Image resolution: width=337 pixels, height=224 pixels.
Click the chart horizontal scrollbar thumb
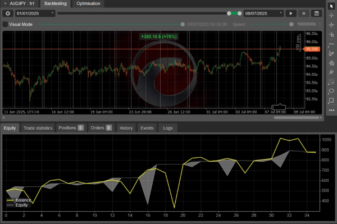coord(297,118)
